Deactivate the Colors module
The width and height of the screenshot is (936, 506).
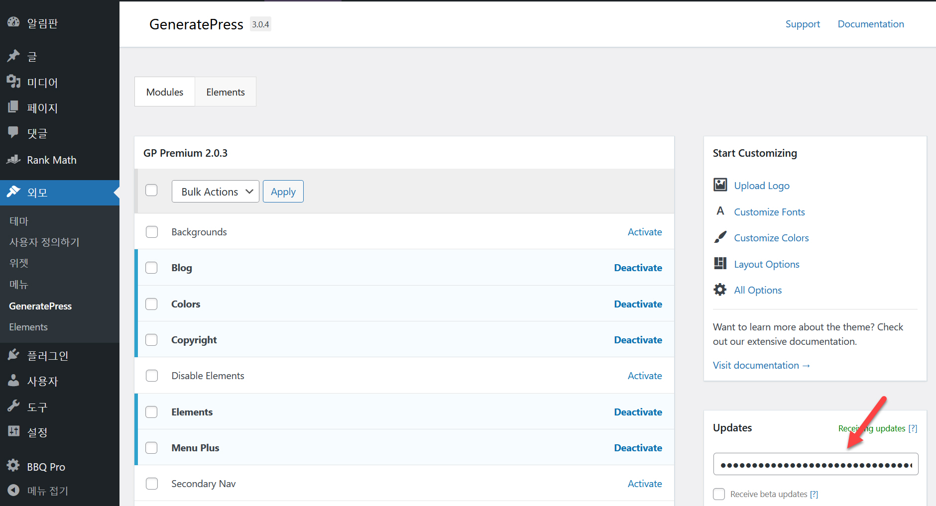(x=638, y=304)
